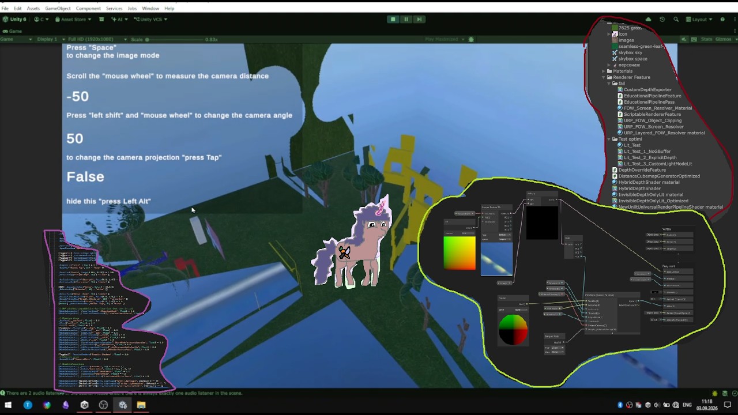Open the Asset Store dropdown
Screen dimensions: 738x415
point(73,19)
